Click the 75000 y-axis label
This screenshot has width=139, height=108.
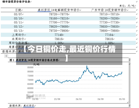pyautogui.click(x=30, y=76)
